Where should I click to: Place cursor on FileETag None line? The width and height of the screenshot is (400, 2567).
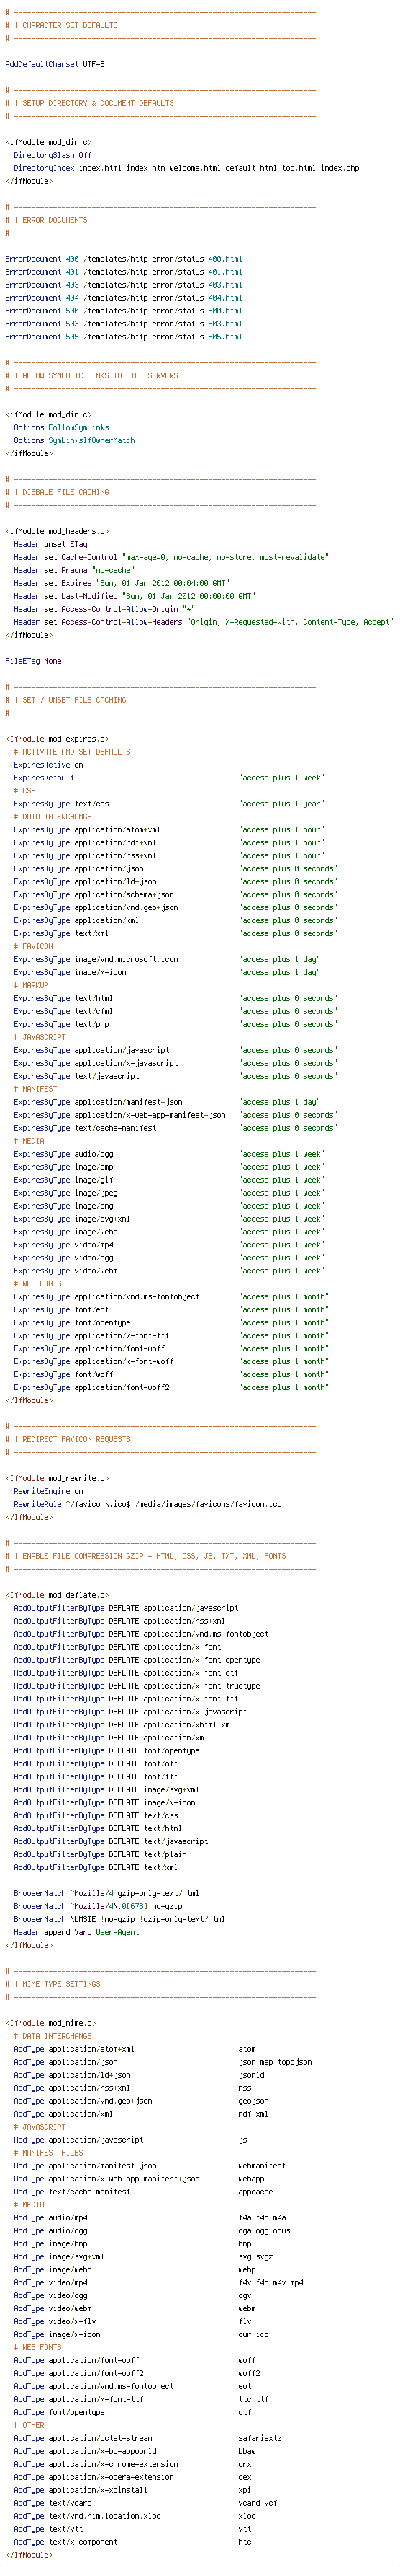[33, 661]
